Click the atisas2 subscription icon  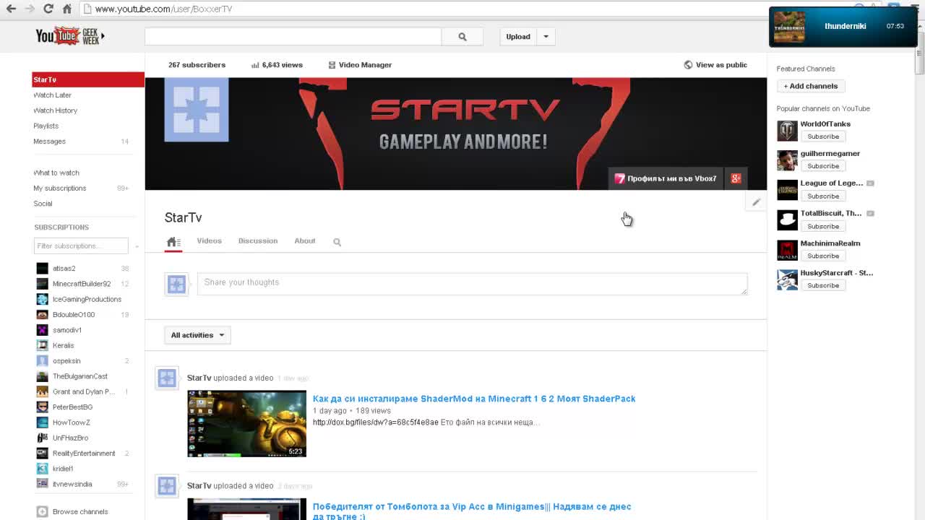pos(42,269)
